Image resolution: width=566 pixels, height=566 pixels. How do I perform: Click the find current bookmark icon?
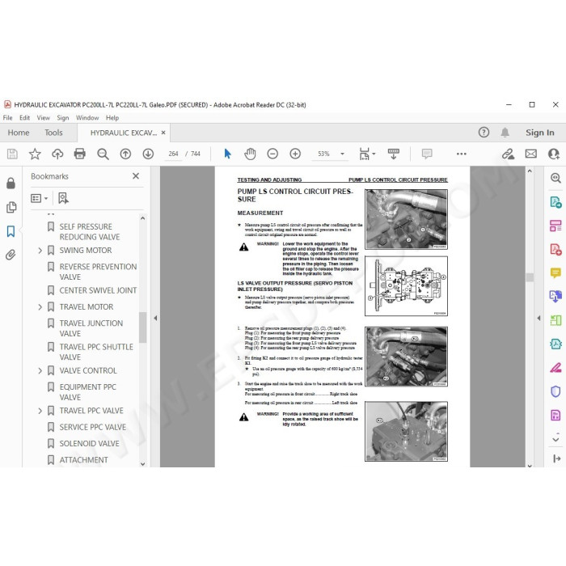tap(63, 198)
